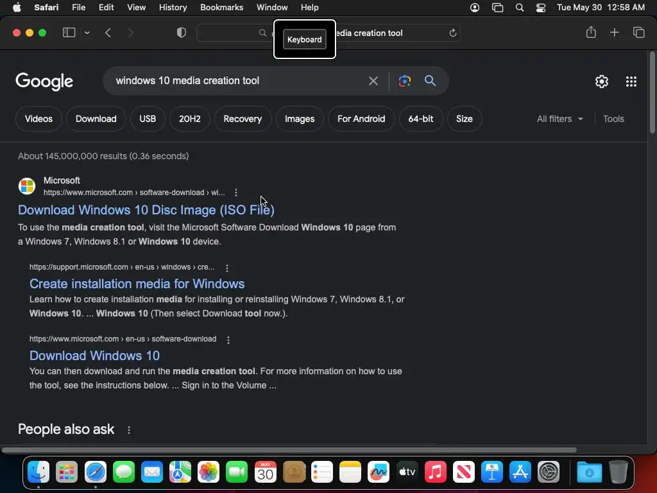This screenshot has height=493, width=657.
Task: Filter results by Videos
Action: [x=38, y=119]
